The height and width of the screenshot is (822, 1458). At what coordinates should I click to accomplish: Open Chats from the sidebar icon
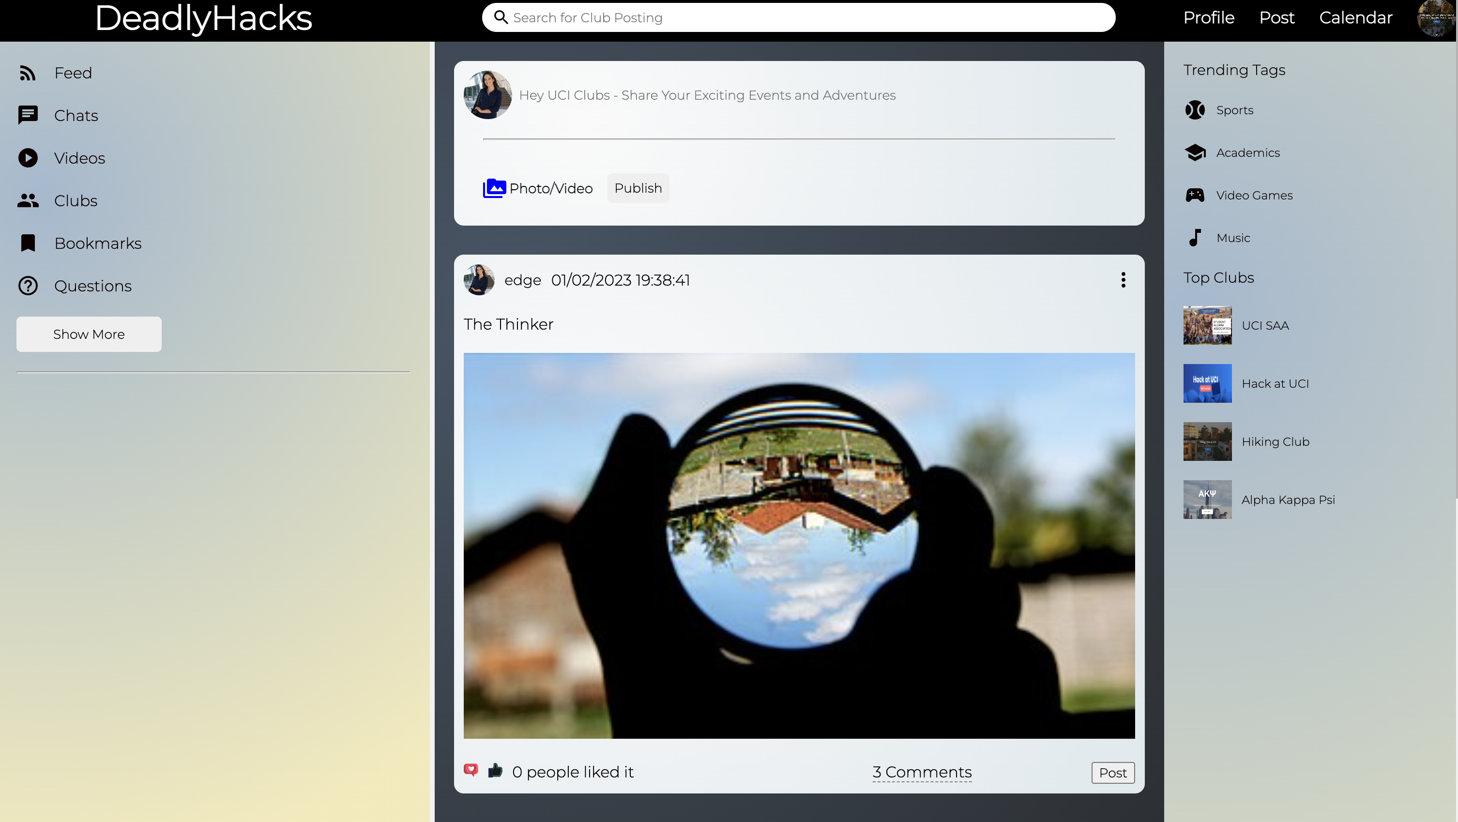tap(28, 116)
